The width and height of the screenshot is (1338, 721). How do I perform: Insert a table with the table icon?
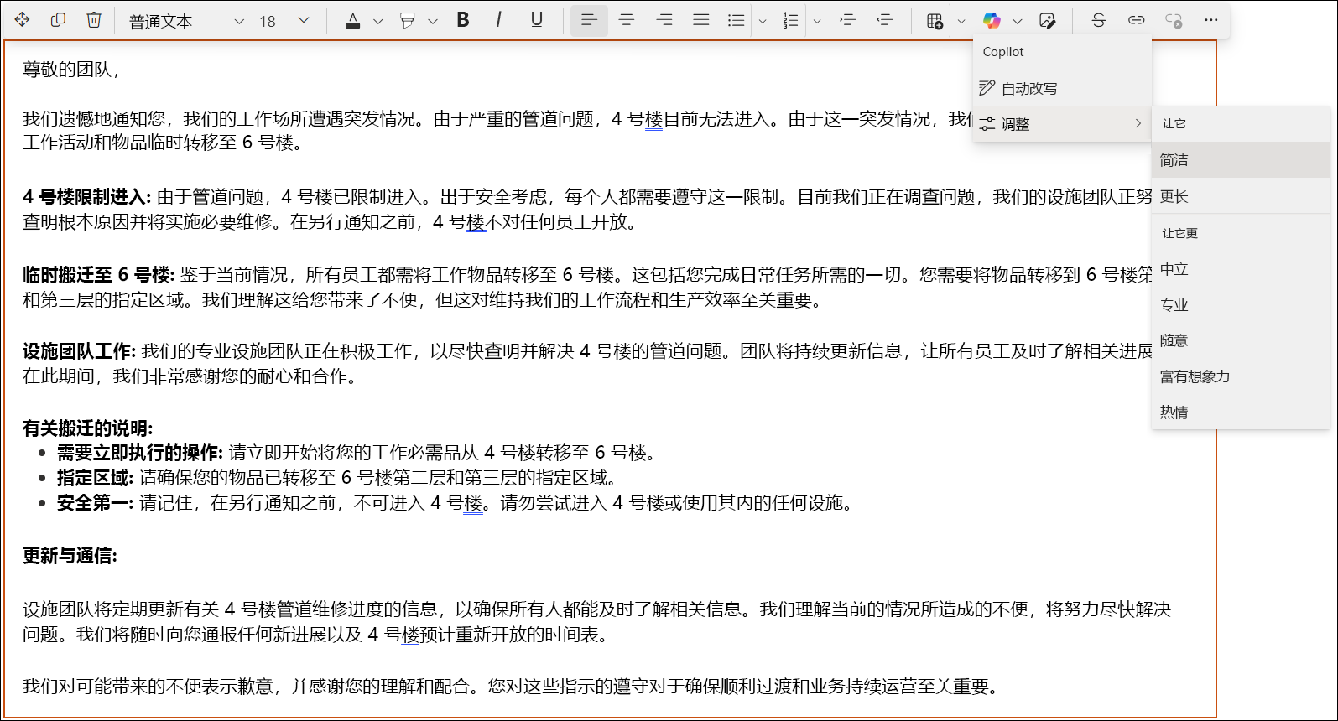tap(935, 21)
